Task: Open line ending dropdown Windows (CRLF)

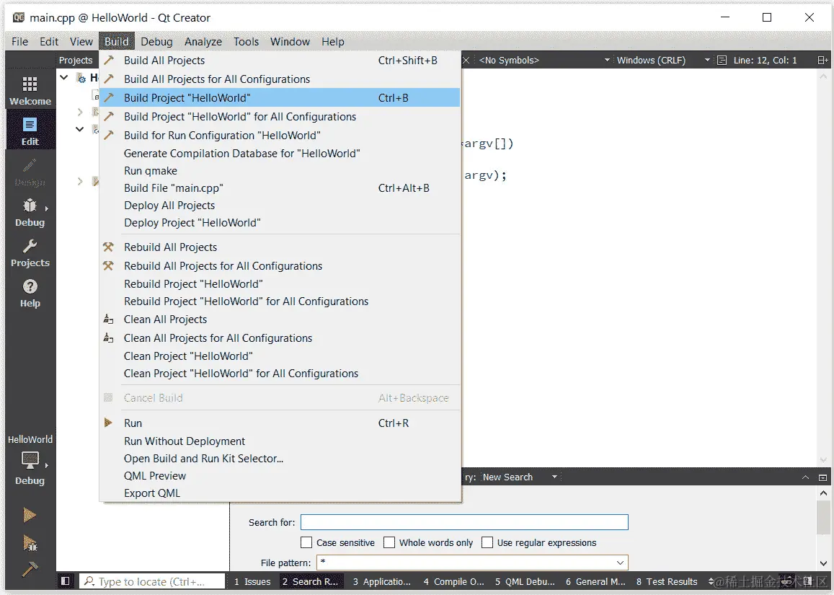Action: click(662, 60)
